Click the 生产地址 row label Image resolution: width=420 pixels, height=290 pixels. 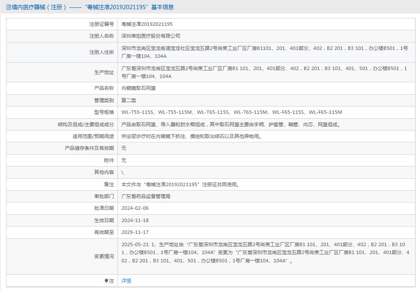104,73
